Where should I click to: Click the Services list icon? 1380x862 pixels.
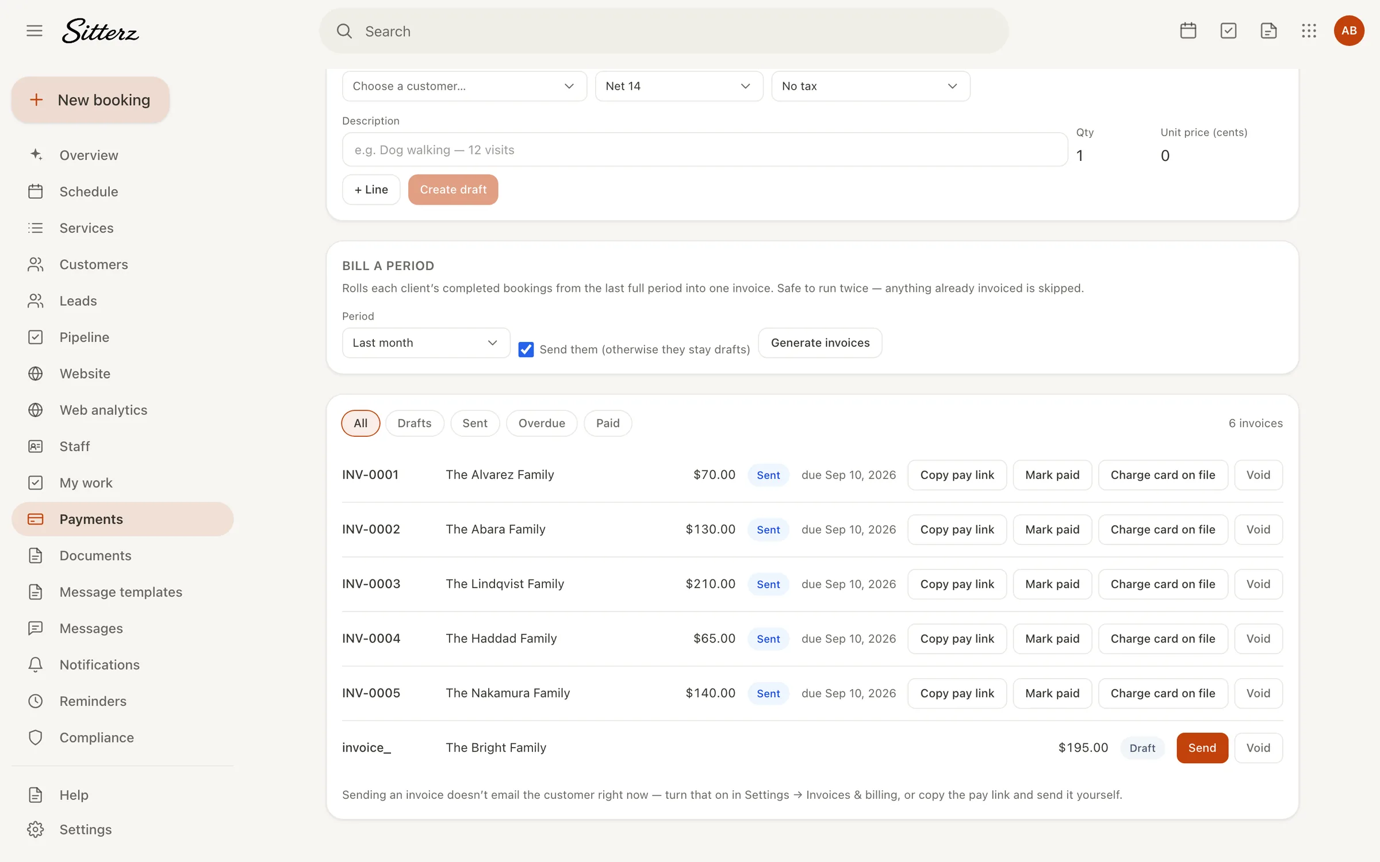click(36, 228)
